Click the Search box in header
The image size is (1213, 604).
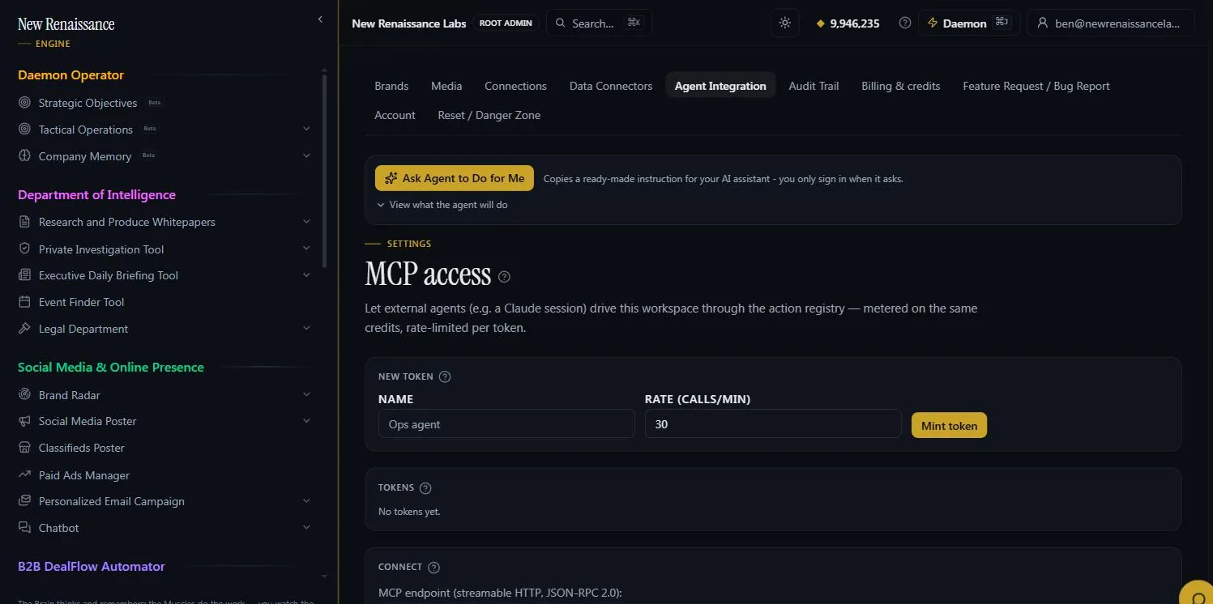599,23
